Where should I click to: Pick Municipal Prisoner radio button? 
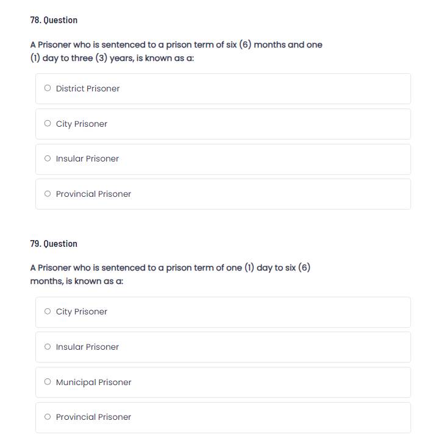(x=48, y=382)
